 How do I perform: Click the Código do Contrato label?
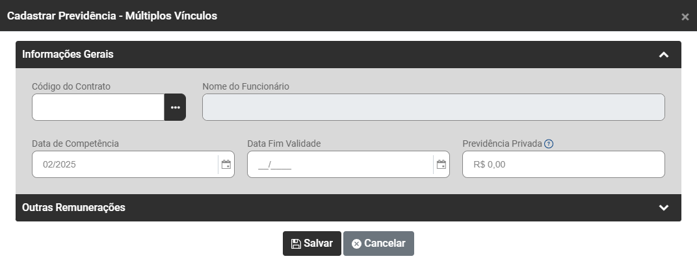(71, 86)
